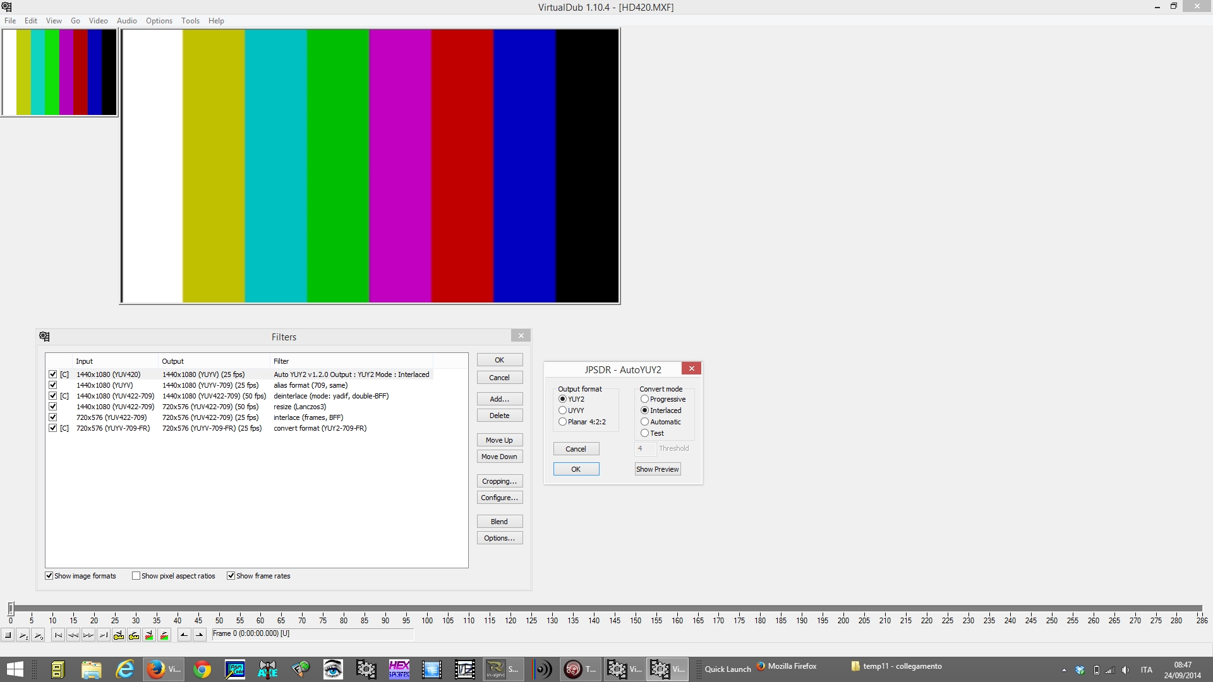Click the Move Down button

coord(499,457)
